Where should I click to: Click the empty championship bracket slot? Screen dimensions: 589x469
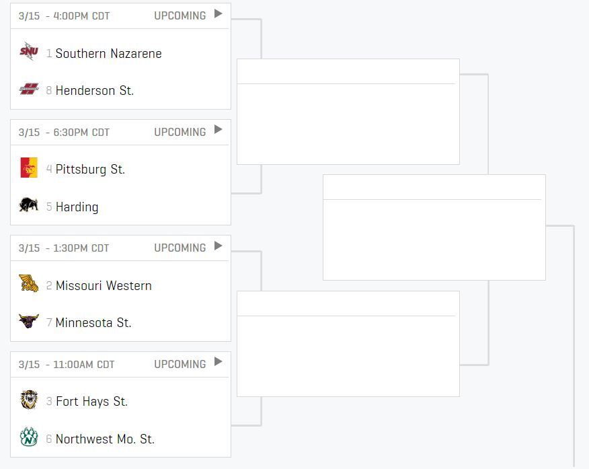pos(434,227)
